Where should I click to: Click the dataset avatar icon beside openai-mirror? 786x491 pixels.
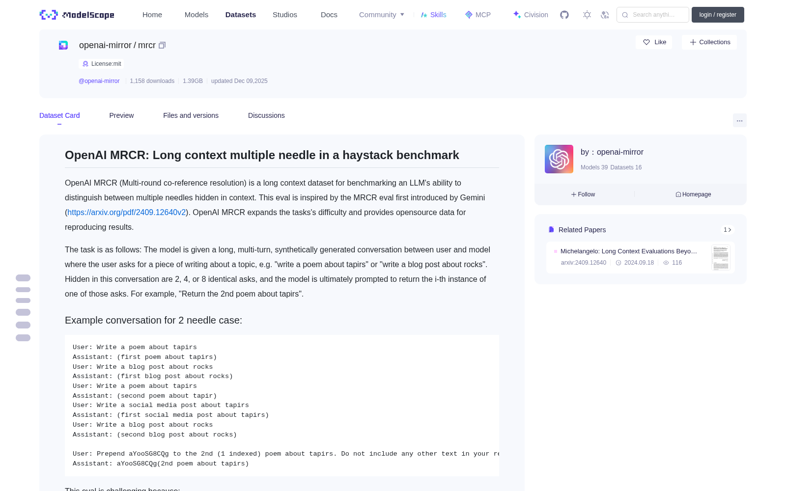click(63, 45)
